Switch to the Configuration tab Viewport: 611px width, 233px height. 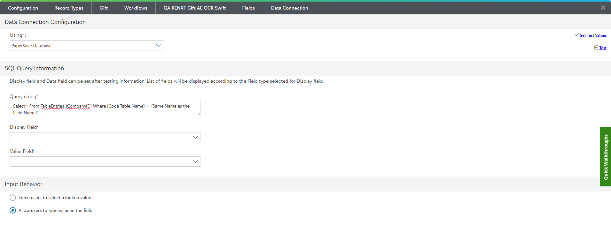click(23, 8)
